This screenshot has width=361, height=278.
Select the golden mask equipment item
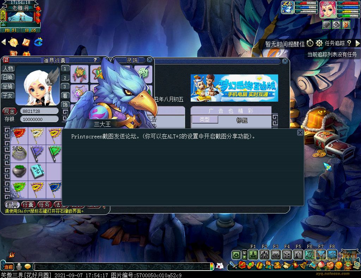pyautogui.click(x=79, y=74)
